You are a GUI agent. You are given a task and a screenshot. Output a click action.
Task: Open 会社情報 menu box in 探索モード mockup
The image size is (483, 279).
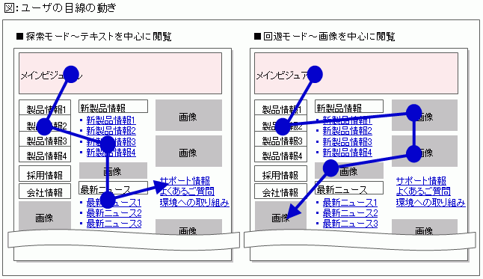click(45, 191)
